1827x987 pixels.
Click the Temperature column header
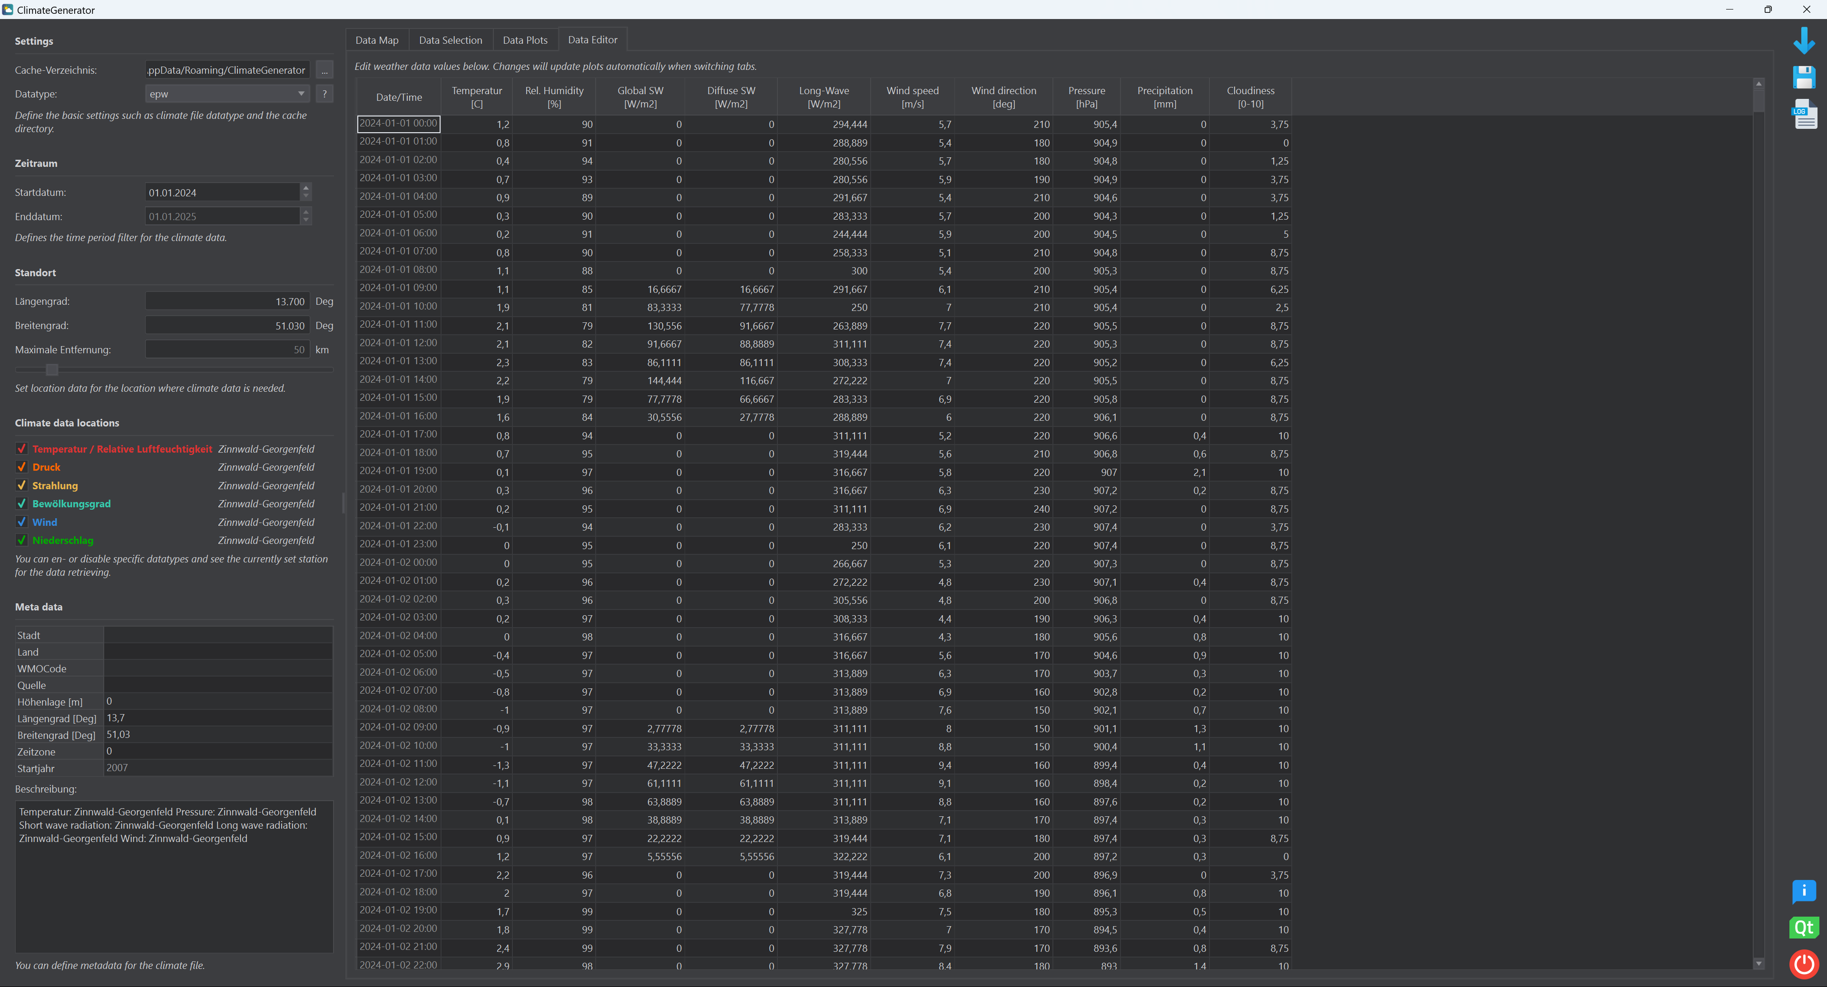click(x=477, y=97)
